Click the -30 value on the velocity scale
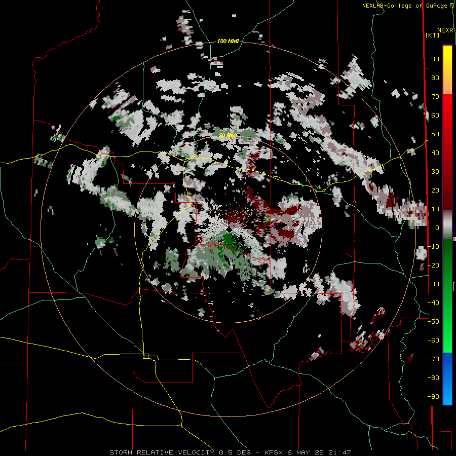The image size is (456, 456). click(433, 284)
